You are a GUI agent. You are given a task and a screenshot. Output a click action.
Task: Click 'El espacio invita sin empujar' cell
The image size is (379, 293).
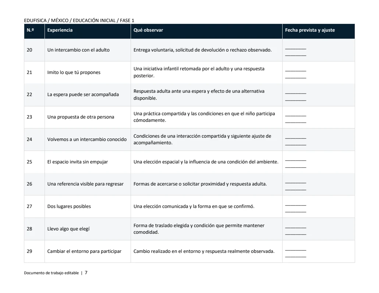[88, 162]
